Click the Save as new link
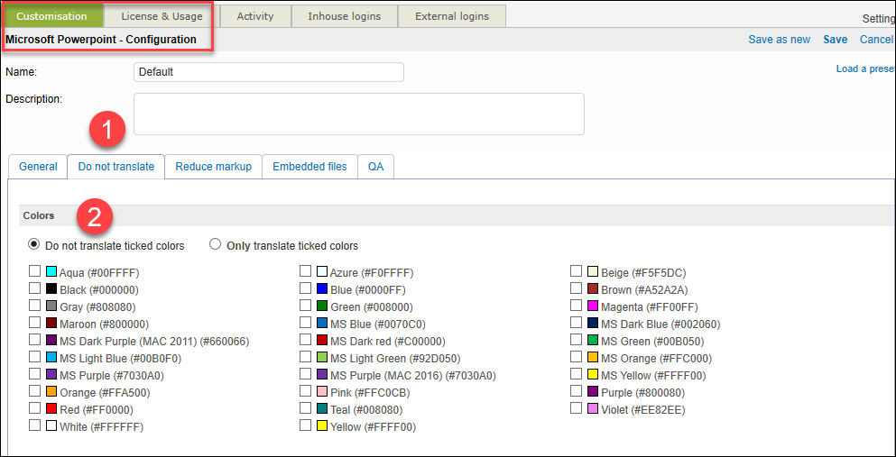Viewport: 896px width, 457px height. click(x=779, y=40)
